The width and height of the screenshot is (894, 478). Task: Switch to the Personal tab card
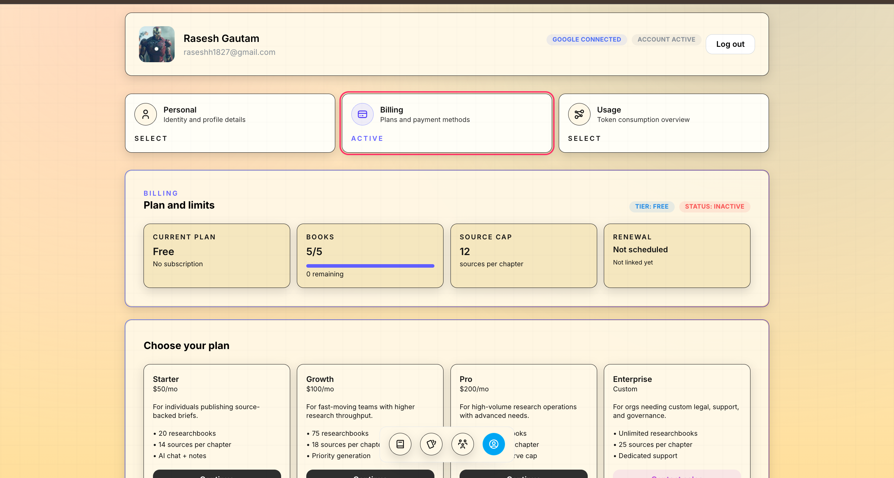[230, 123]
